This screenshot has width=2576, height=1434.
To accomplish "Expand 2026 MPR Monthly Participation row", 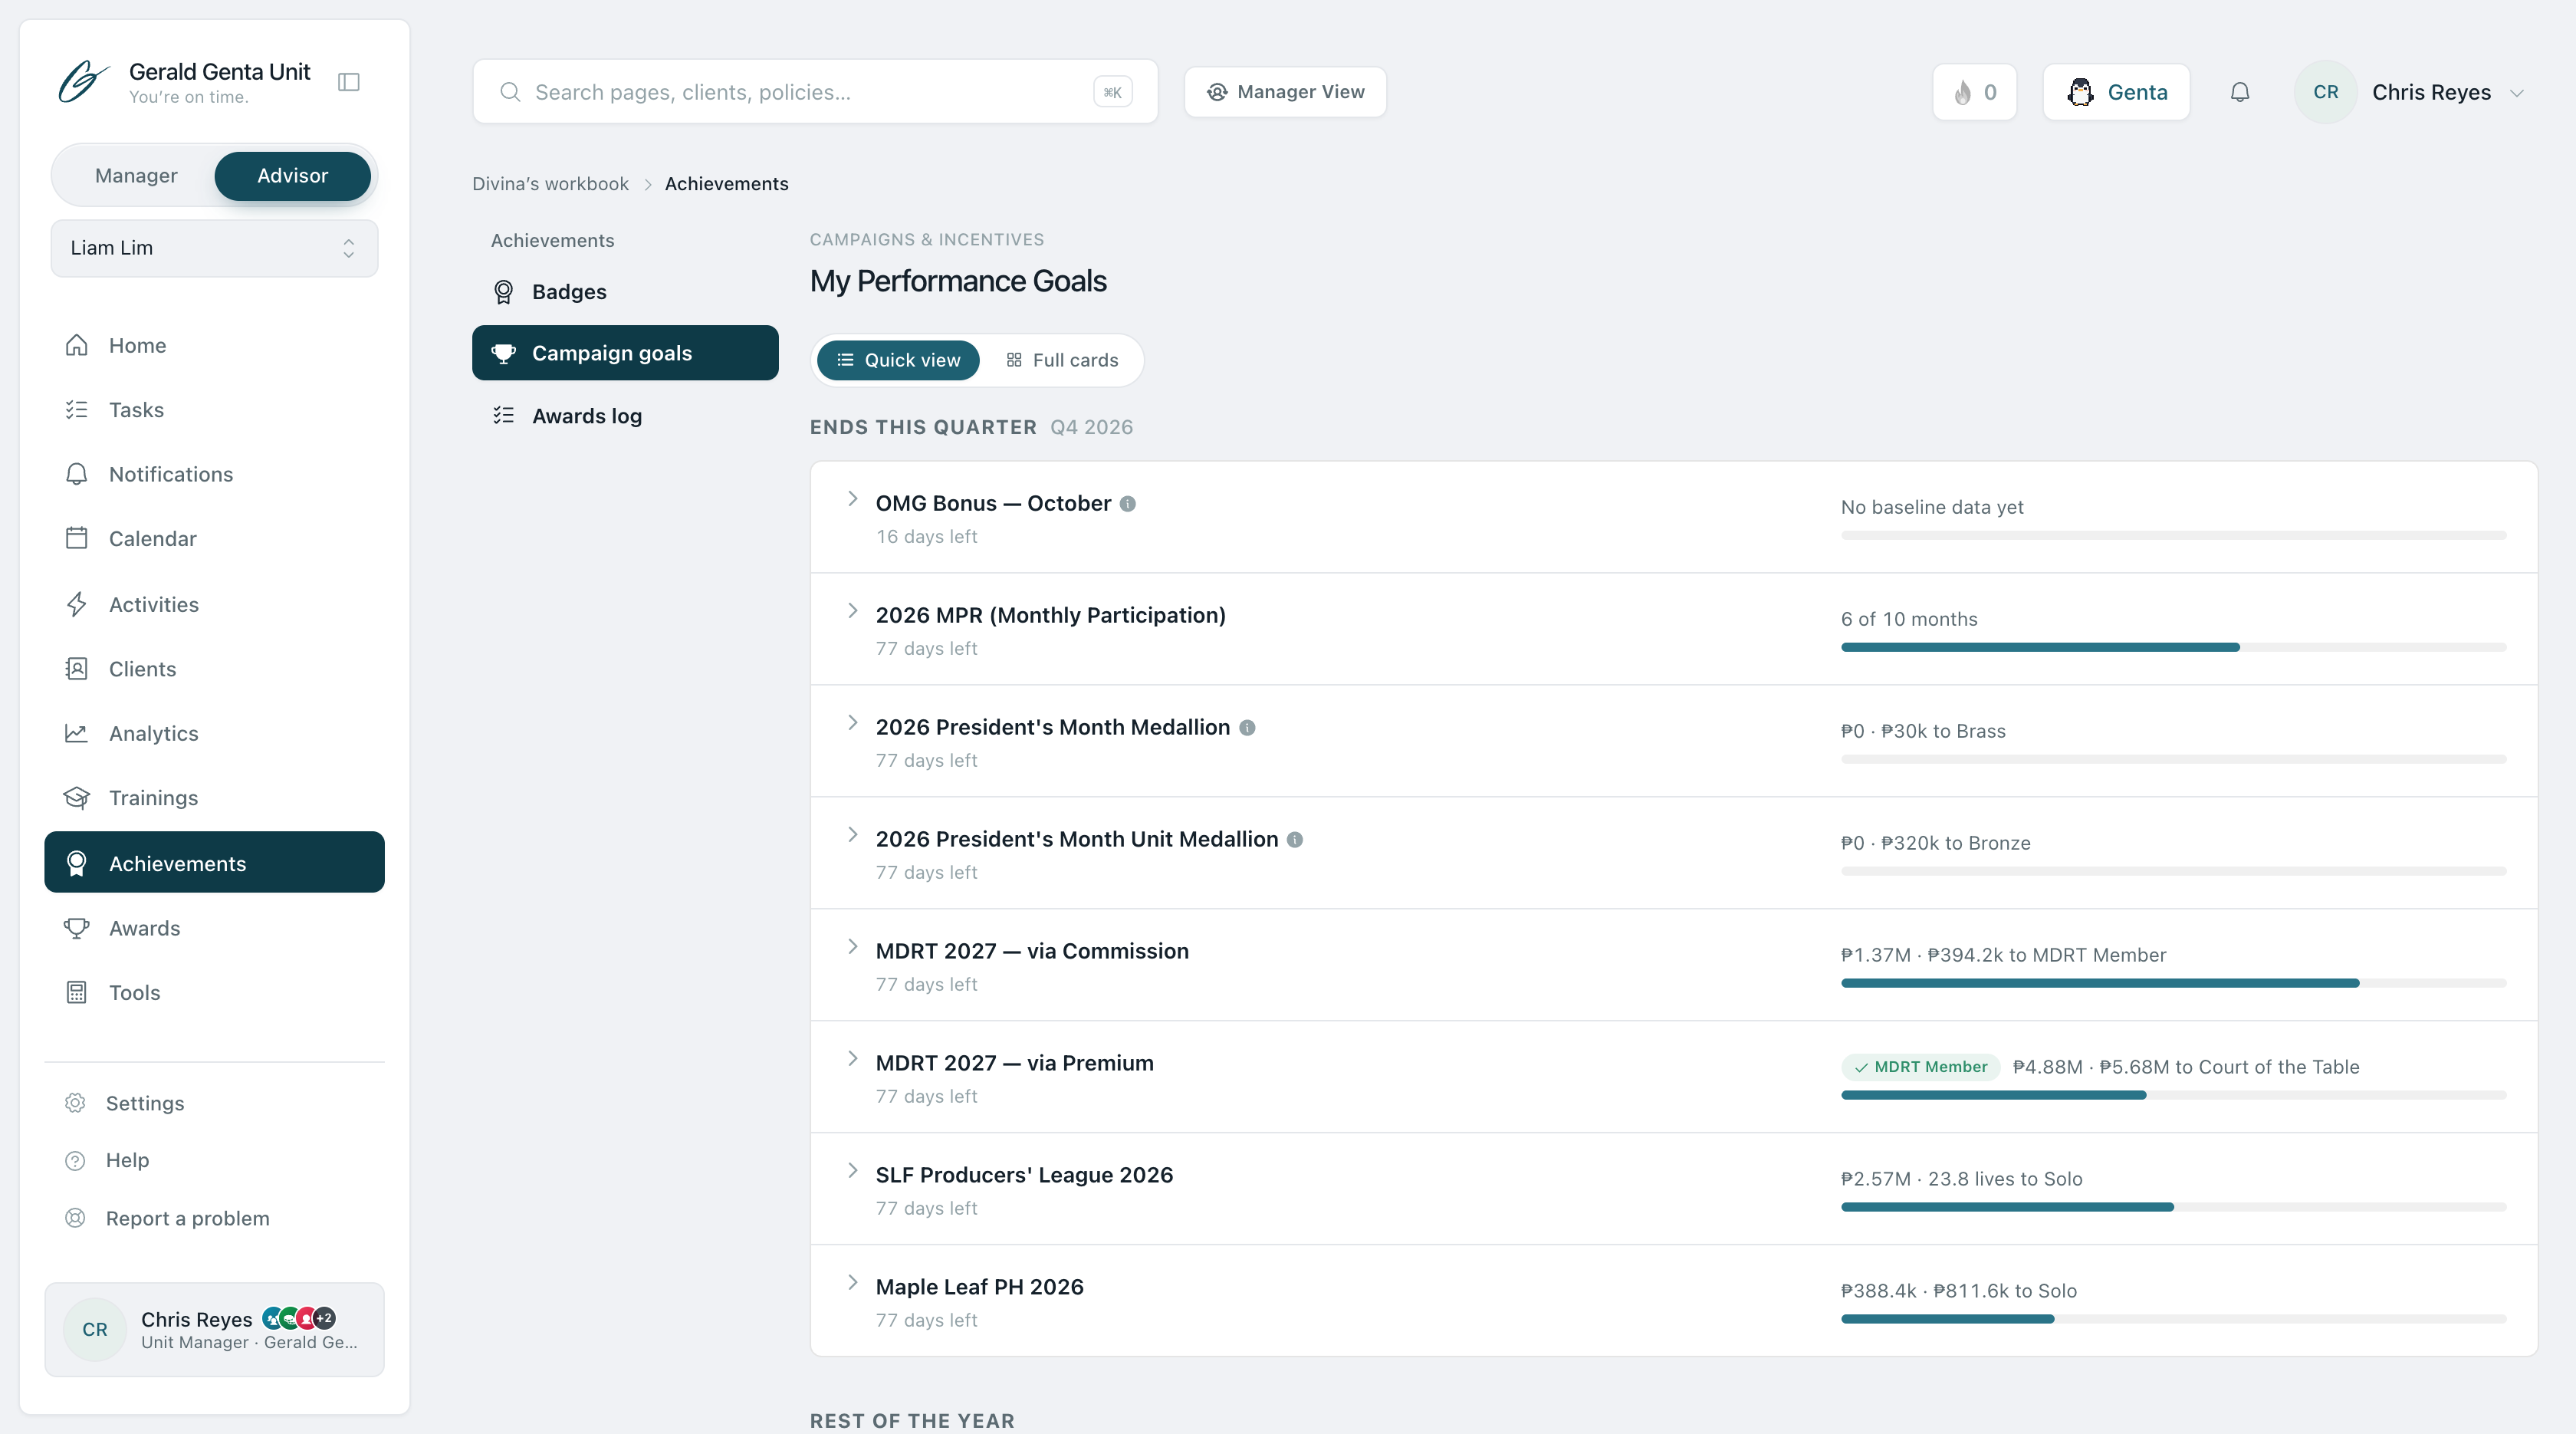I will (852, 611).
